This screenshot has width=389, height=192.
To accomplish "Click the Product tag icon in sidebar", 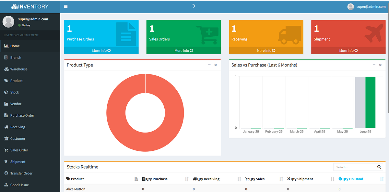I will (6, 81).
